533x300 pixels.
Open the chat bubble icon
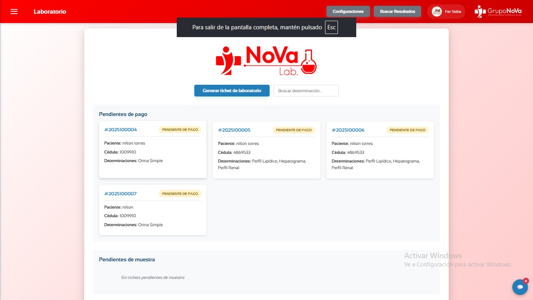point(520,287)
